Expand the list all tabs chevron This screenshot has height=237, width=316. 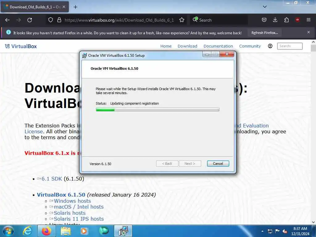264,7
